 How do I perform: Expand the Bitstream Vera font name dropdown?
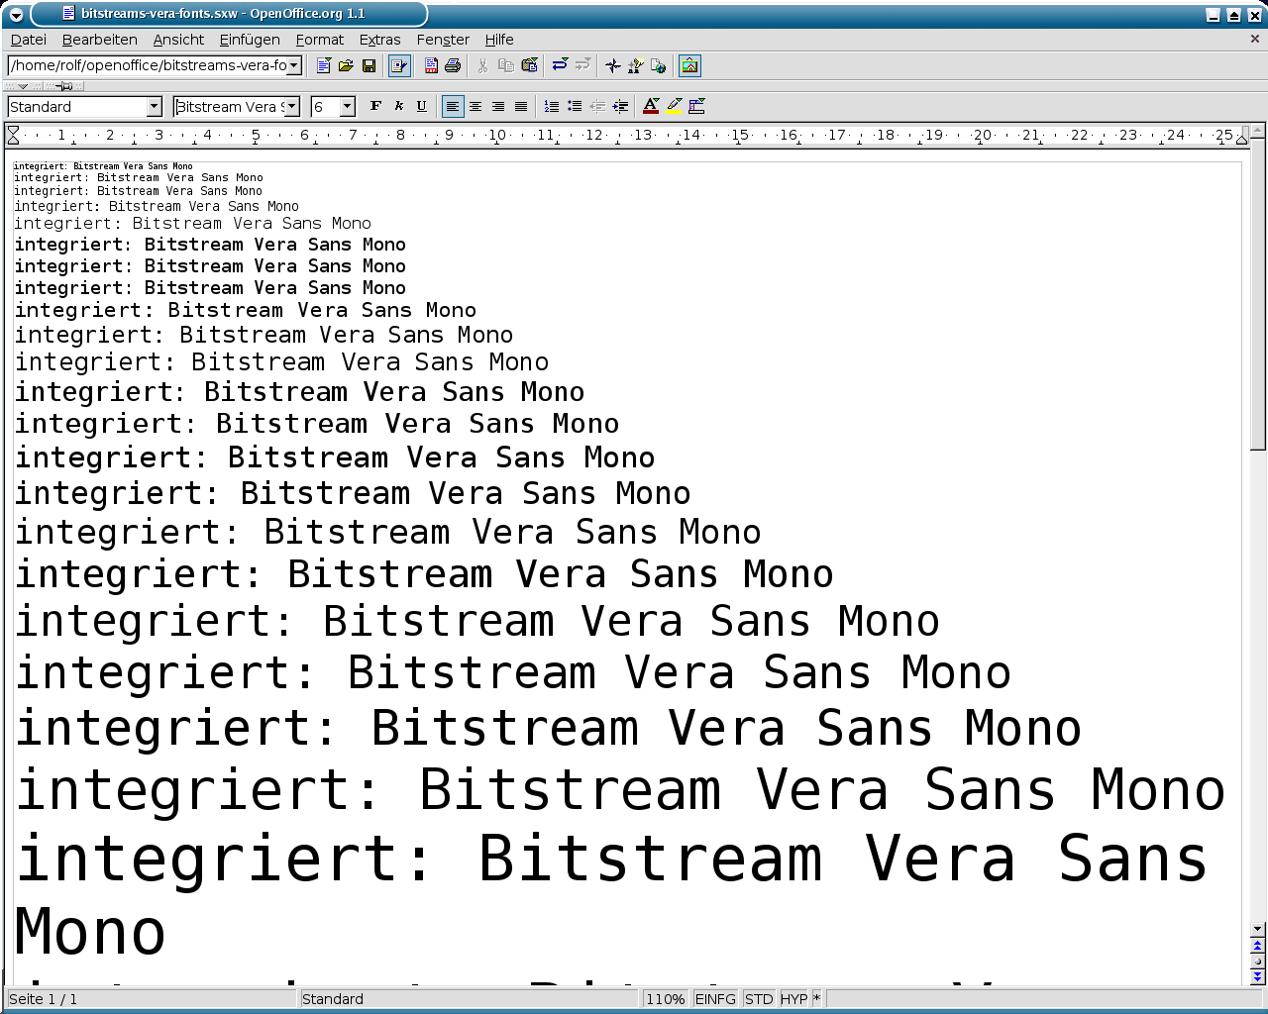pyautogui.click(x=292, y=107)
